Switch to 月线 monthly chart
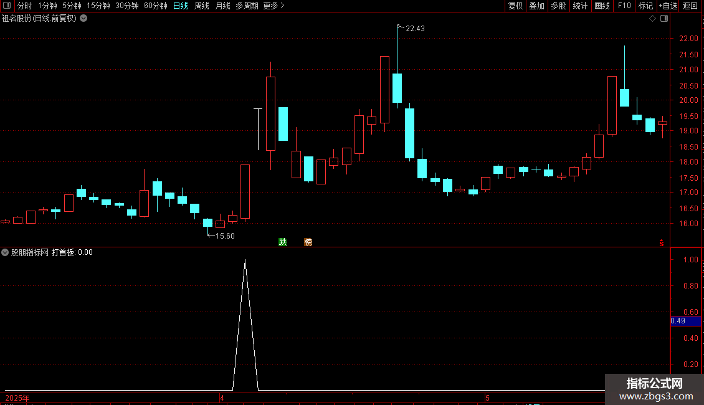The width and height of the screenshot is (704, 405). 222,6
